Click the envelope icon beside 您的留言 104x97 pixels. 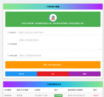(x=8, y=44)
